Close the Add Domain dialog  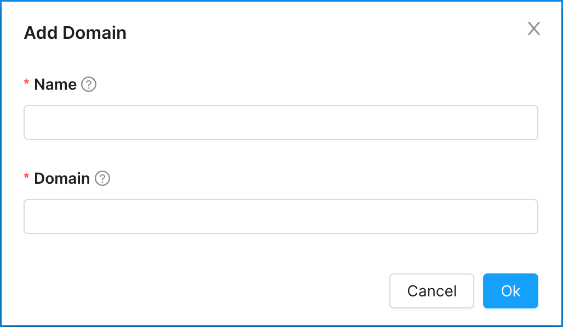534,29
